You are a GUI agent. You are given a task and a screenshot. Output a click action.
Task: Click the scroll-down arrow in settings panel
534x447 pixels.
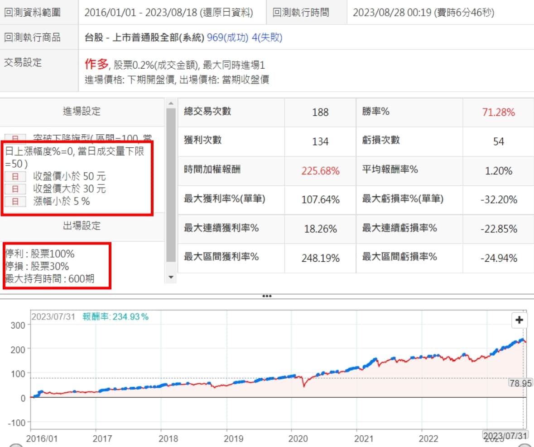(x=171, y=277)
